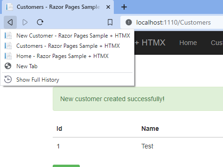Open the site information icon in the address bar

(129, 22)
